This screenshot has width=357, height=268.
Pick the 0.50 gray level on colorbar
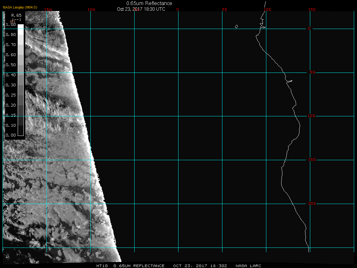tap(20, 65)
